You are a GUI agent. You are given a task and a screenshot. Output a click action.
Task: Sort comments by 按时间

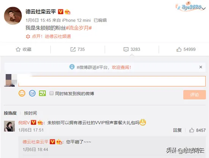pos(30,113)
